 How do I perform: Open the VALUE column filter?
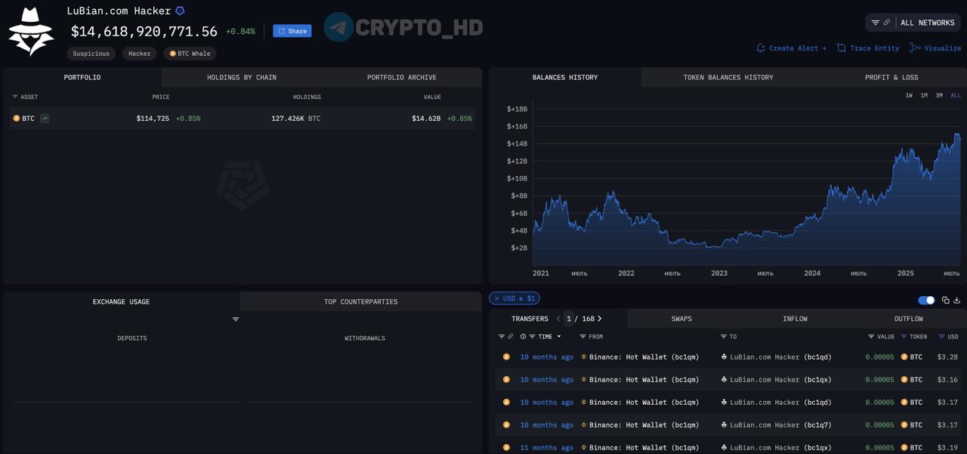coord(871,337)
